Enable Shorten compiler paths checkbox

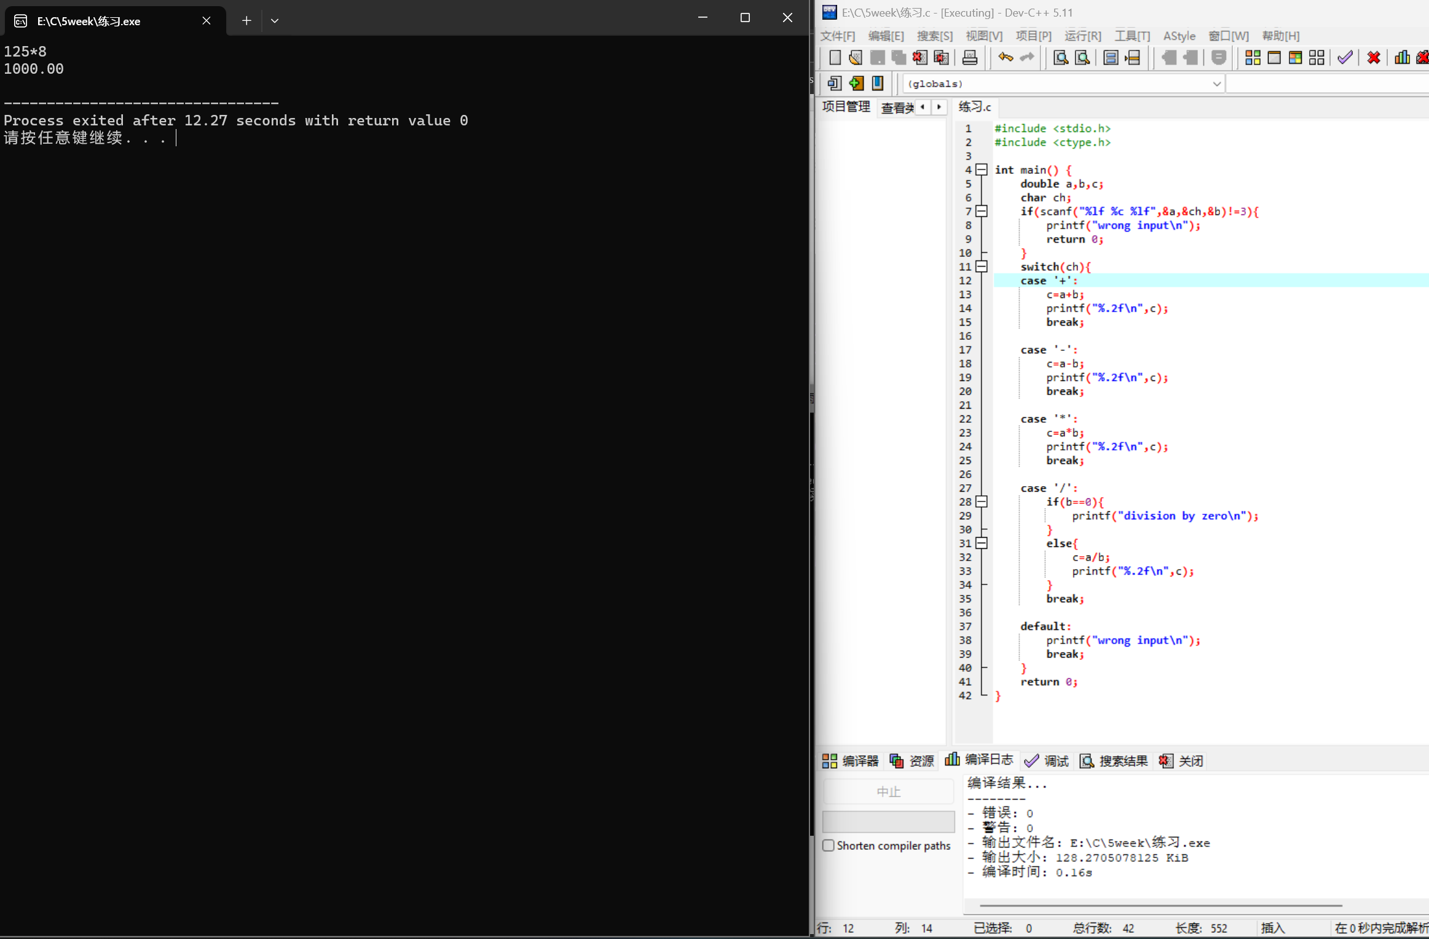click(829, 846)
